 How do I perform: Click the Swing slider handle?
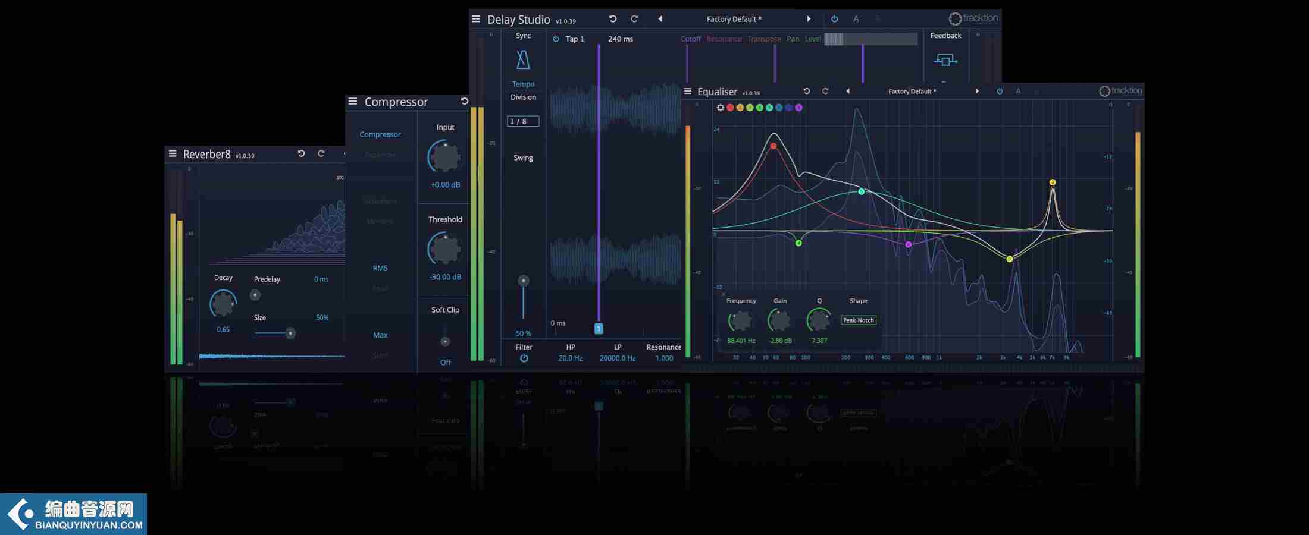pyautogui.click(x=523, y=281)
